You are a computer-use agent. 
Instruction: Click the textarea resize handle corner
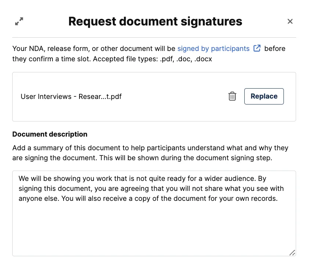pos(292,253)
